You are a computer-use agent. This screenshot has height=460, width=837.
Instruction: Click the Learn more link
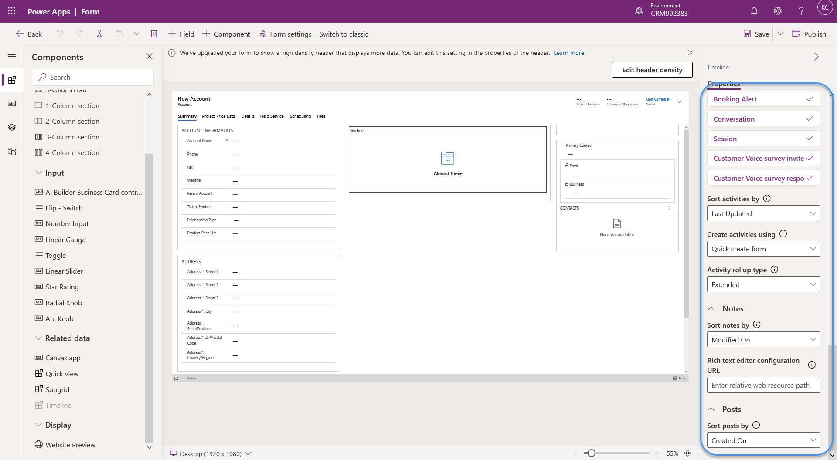coord(568,53)
